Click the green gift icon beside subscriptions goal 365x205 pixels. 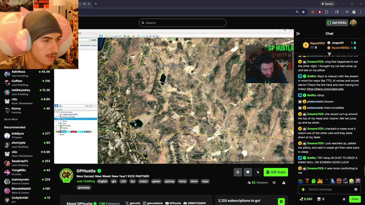(x=281, y=201)
